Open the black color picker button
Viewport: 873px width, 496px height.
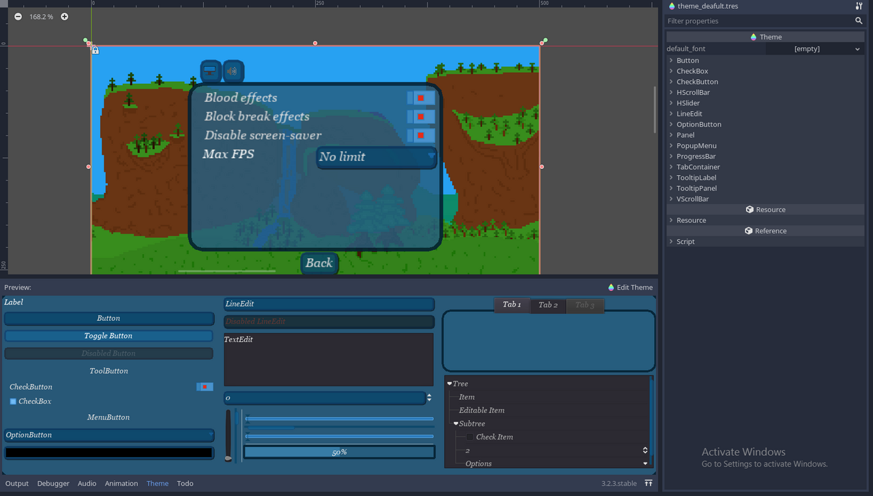[x=109, y=452]
